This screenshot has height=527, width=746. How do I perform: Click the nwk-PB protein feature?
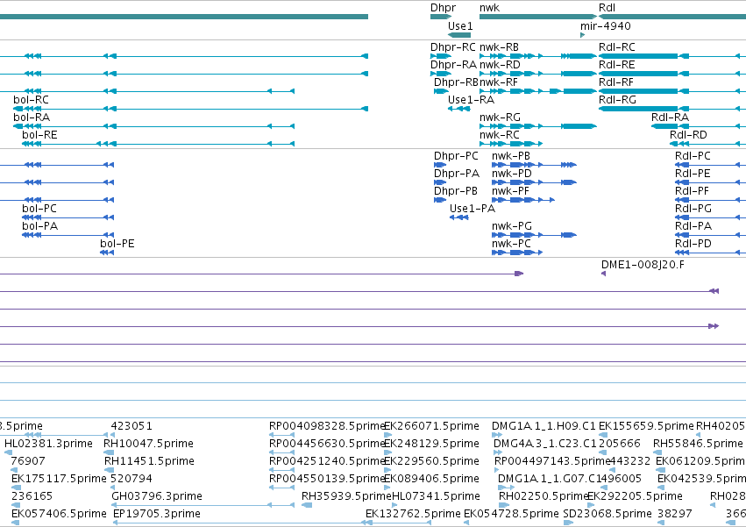tap(534, 165)
